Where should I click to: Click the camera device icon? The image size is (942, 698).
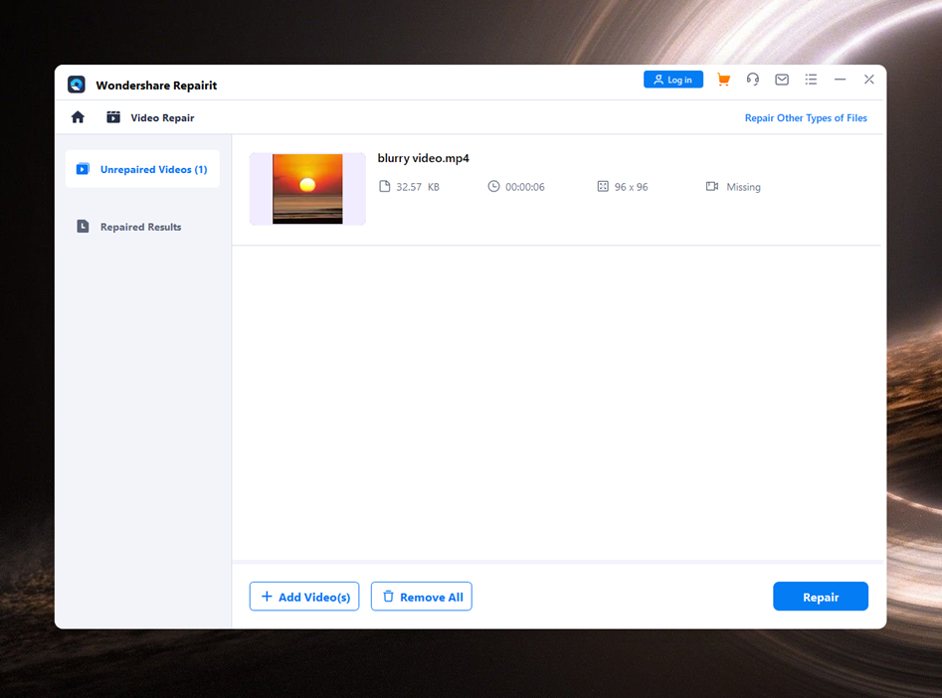click(x=712, y=186)
